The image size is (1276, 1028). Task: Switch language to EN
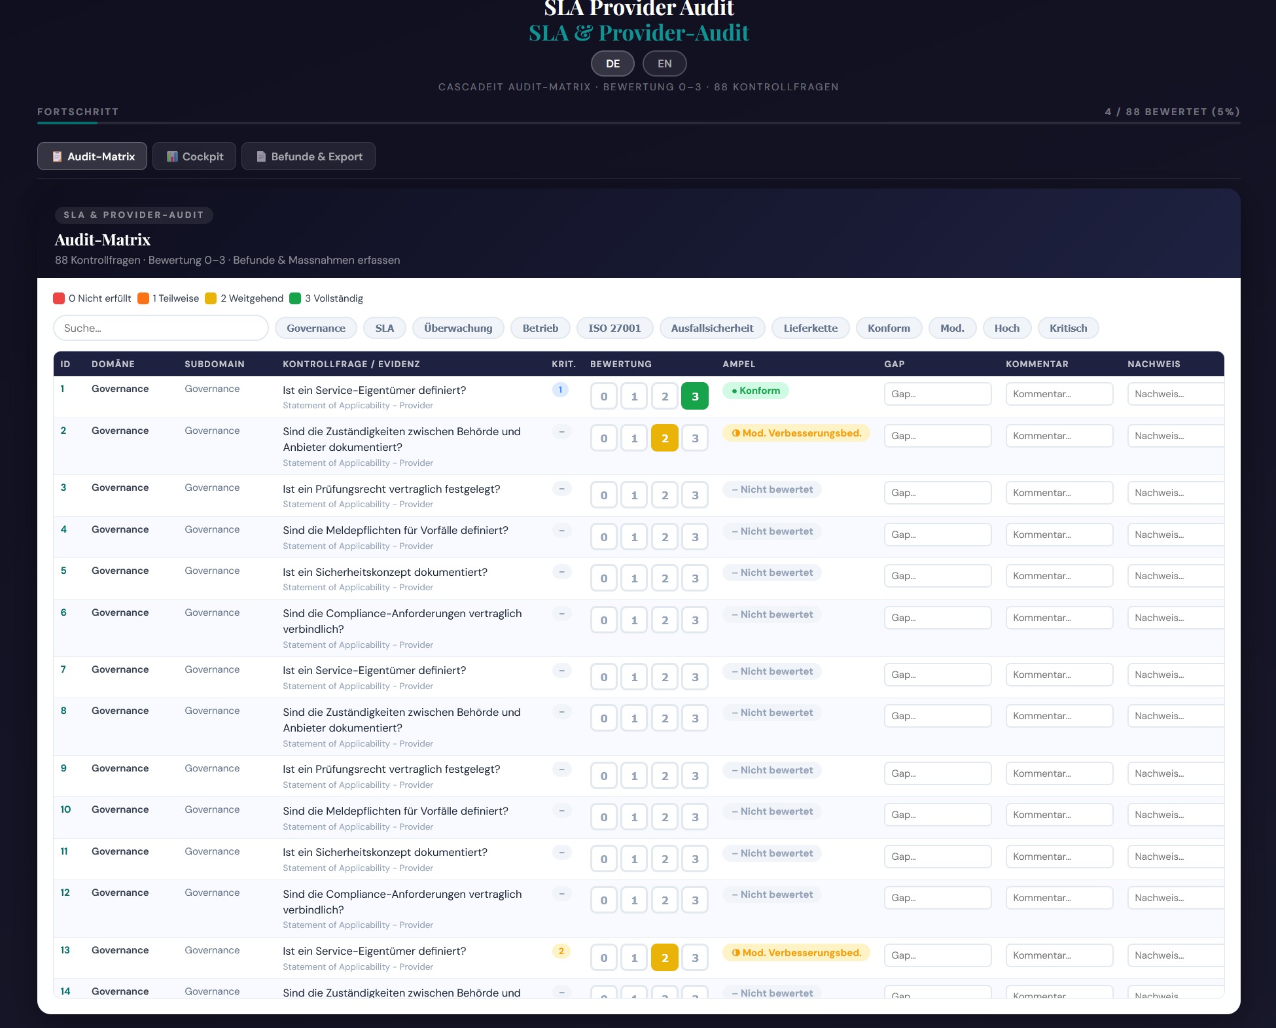tap(664, 63)
